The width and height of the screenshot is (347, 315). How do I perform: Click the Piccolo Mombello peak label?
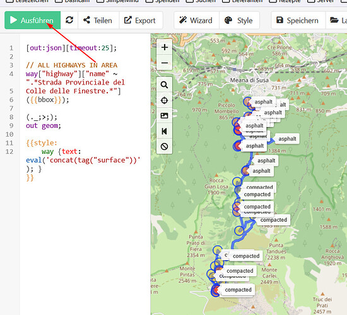coord(226,111)
